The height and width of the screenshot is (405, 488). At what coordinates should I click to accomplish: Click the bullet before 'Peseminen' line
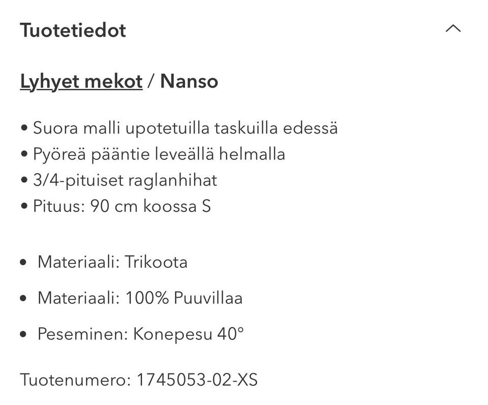(23, 334)
